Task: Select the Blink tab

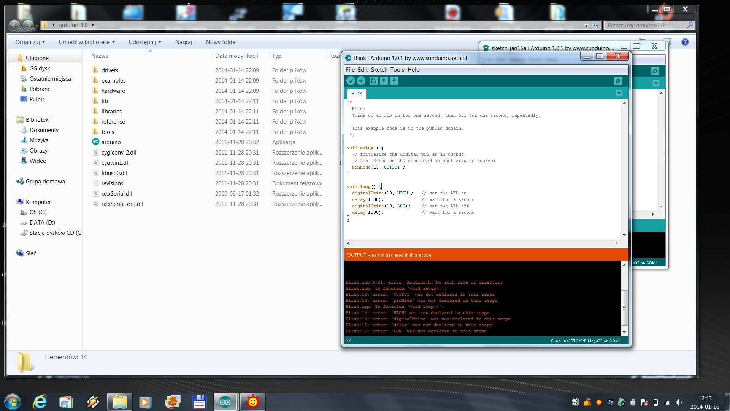Action: [356, 94]
